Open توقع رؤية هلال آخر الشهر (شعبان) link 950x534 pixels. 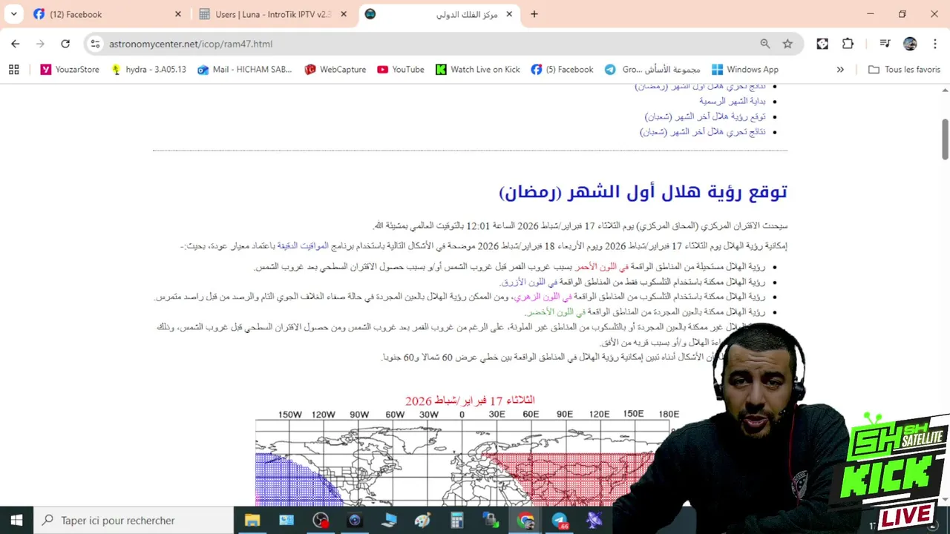[705, 116]
